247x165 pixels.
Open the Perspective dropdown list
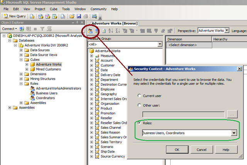coord(227,30)
